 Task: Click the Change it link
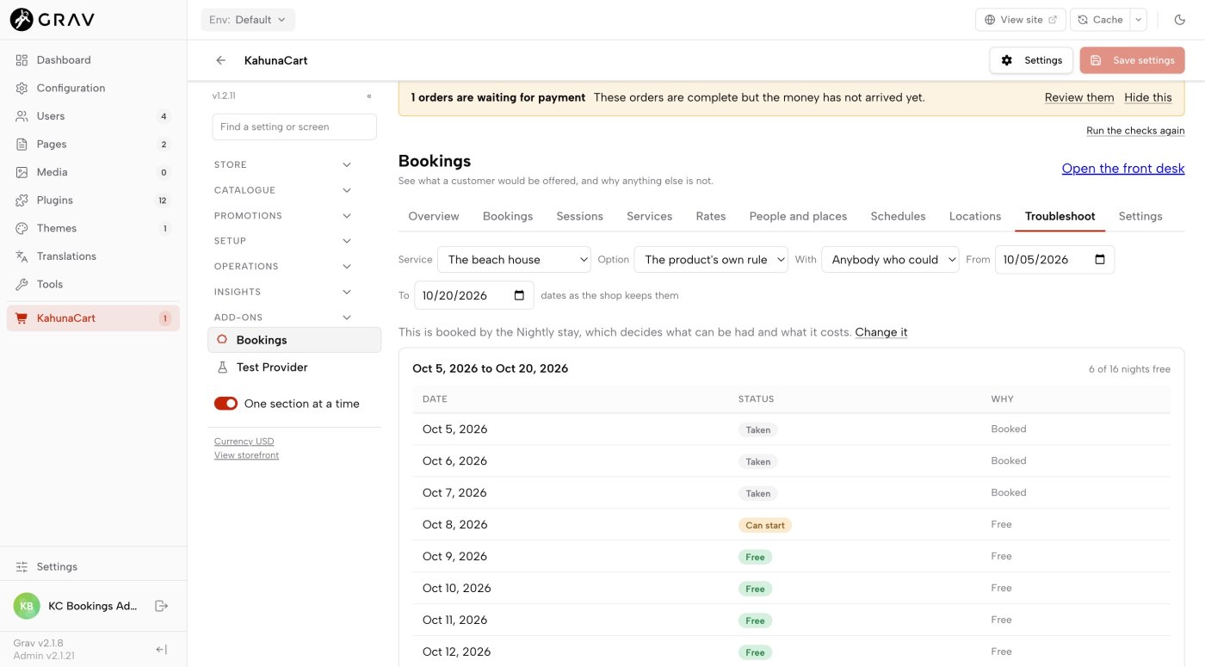coord(881,332)
